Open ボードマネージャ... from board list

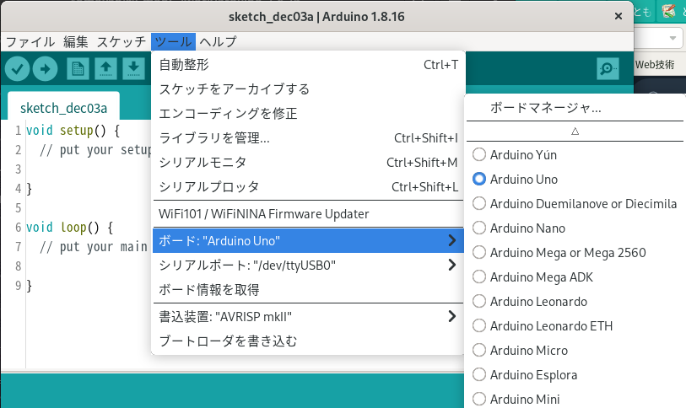545,108
